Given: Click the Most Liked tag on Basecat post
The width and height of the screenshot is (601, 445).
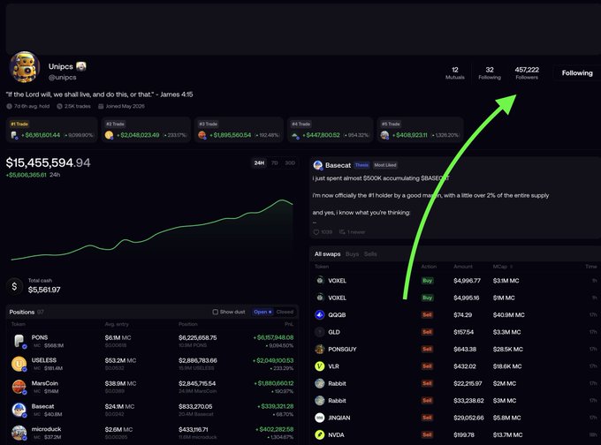Looking at the screenshot, I should click(x=385, y=165).
